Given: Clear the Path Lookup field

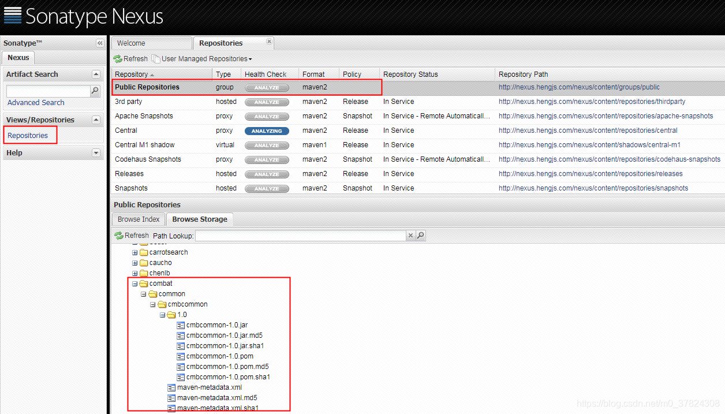Looking at the screenshot, I should click(410, 236).
